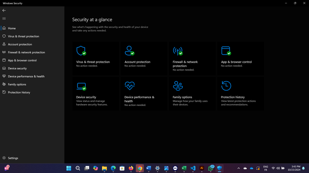Click the Windows Security shield in the taskbar
This screenshot has width=309, height=173.
[x=220, y=168]
